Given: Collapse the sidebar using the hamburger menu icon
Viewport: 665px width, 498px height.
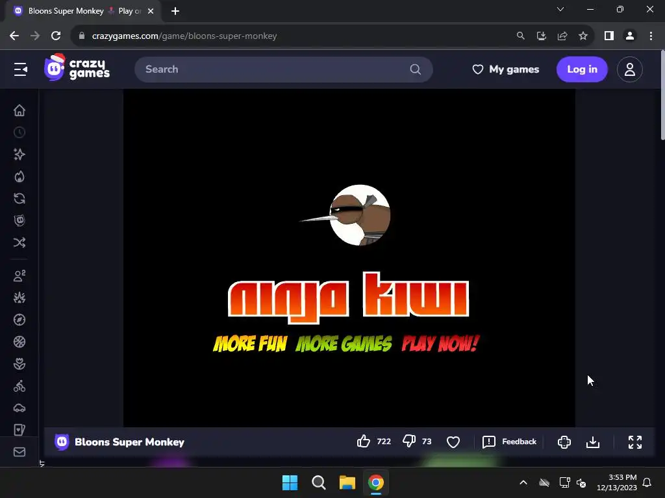Looking at the screenshot, I should coord(20,69).
